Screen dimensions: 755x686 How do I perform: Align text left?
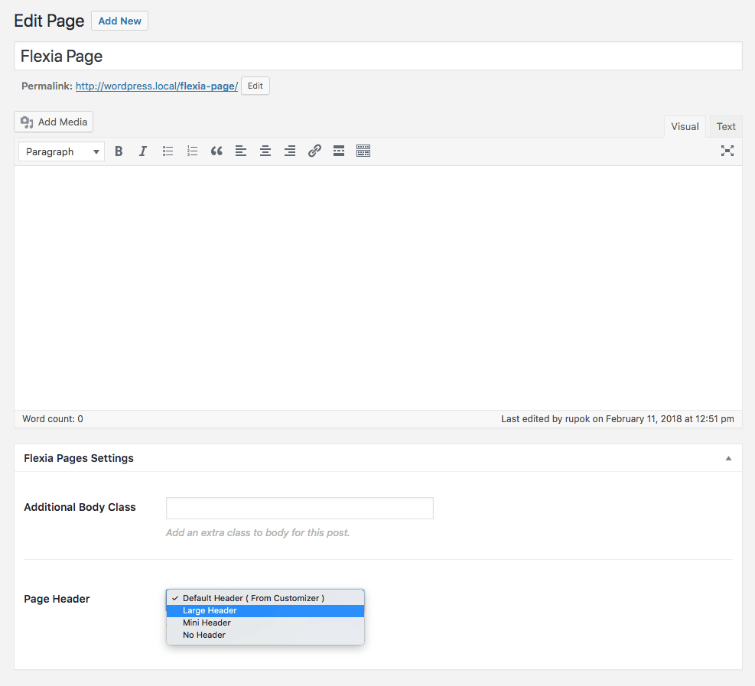coord(241,151)
